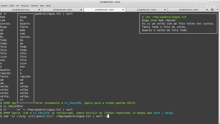Screen dimensions: 220x124
Task: Click the word 'rápido:' in the boxed column
Action: [25, 76]
